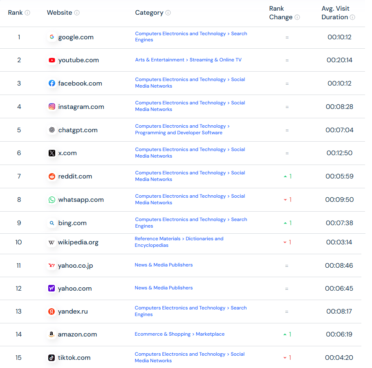This screenshot has width=372, height=368.
Task: Open the yahoo.com website link
Action: tap(75, 289)
